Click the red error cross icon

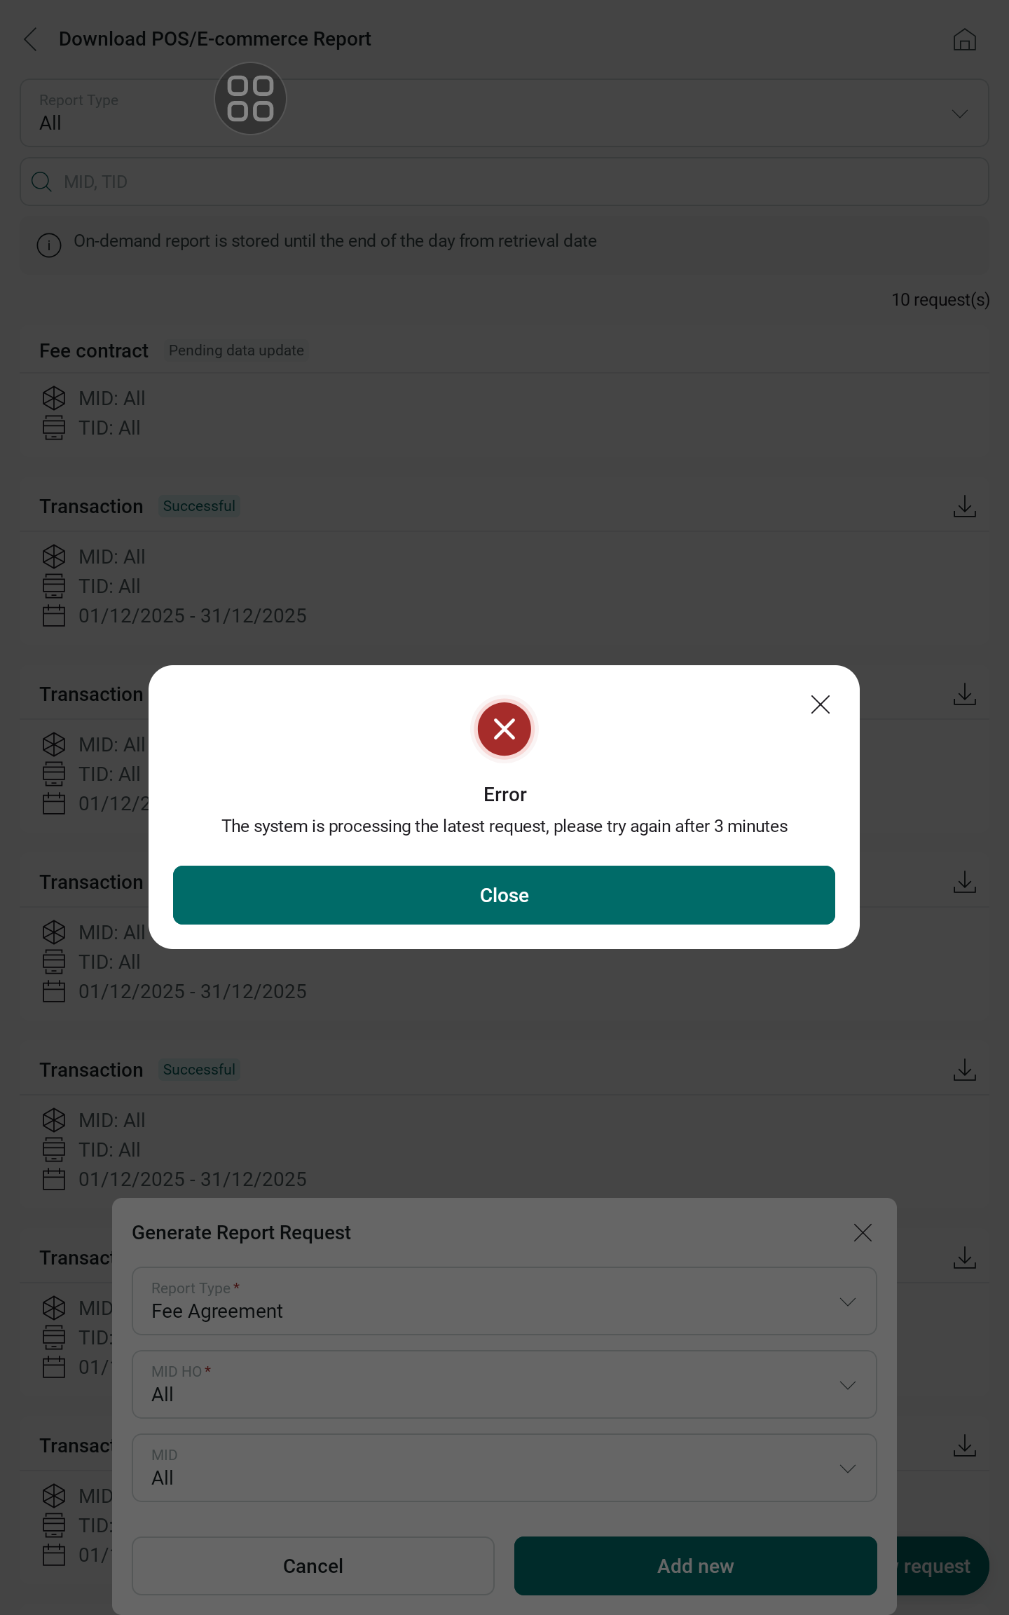tap(504, 729)
